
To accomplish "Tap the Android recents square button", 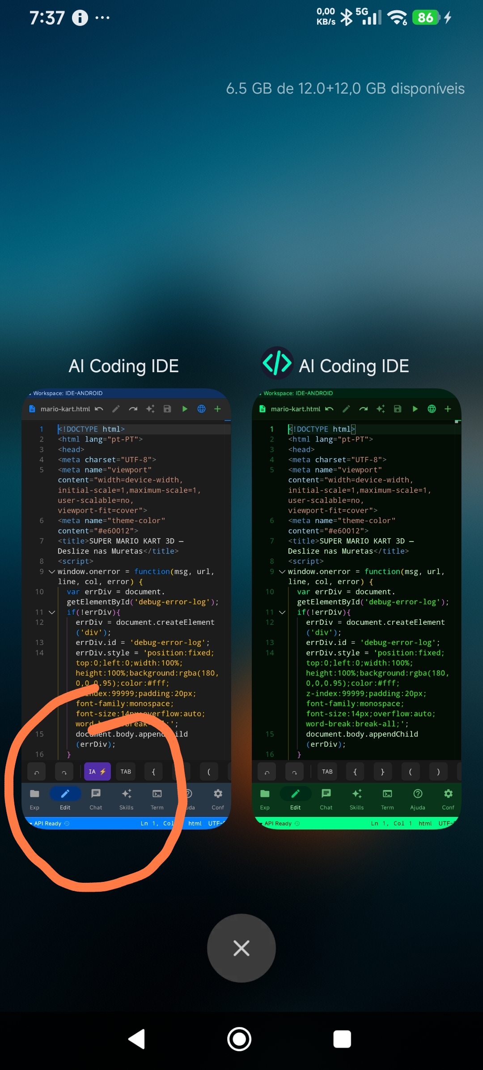I will tap(342, 1039).
